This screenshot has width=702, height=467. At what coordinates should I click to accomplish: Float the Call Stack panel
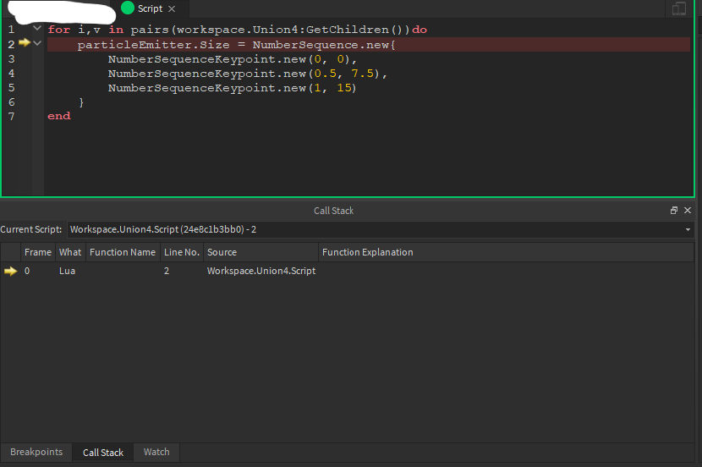coord(674,211)
